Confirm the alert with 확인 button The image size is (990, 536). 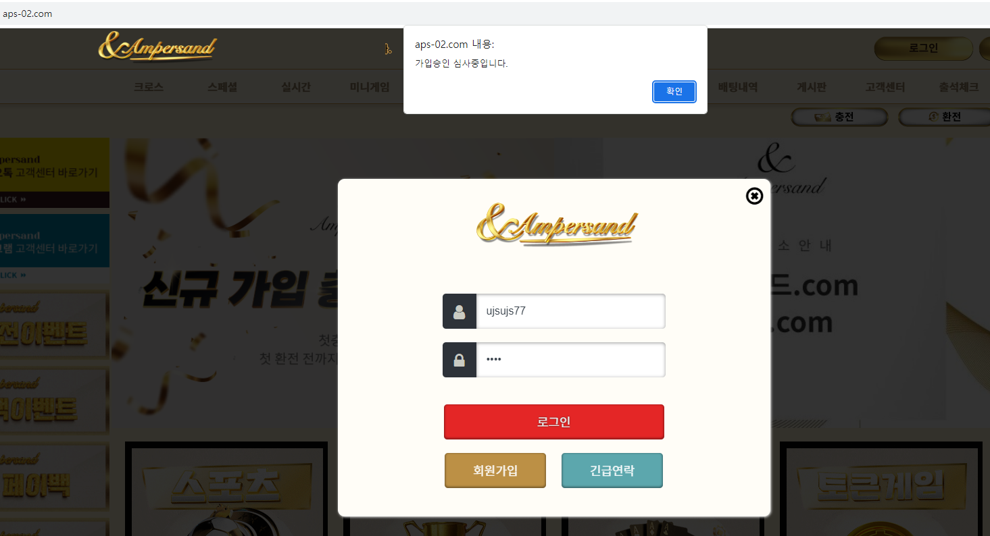coord(674,91)
